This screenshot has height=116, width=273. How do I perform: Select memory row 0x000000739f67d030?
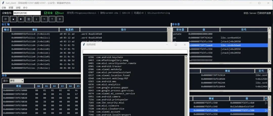coord(42,102)
